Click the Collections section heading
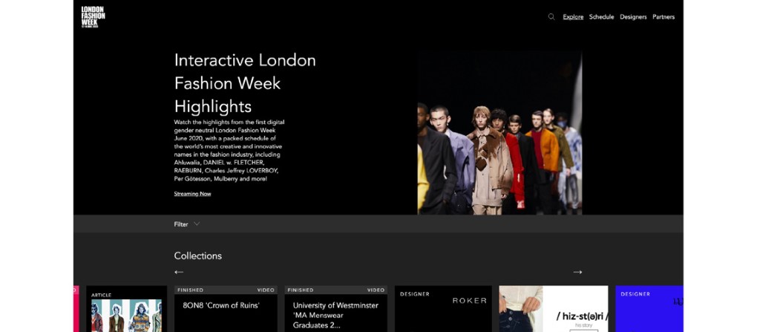Screen dimensions: 757x332 click(x=198, y=256)
